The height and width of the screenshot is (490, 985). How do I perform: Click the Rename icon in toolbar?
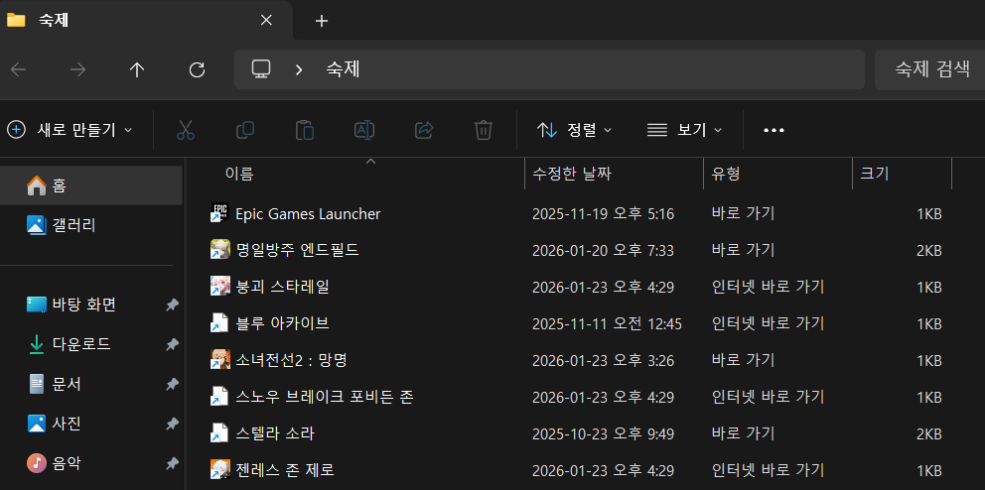(x=364, y=130)
